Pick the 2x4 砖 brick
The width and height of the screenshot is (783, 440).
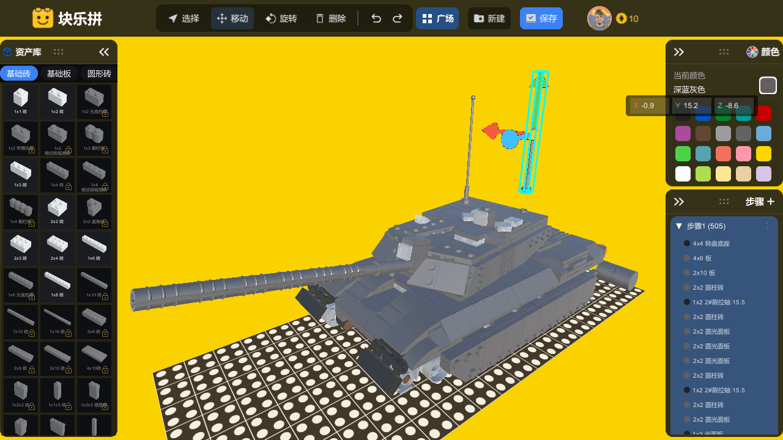(x=58, y=248)
